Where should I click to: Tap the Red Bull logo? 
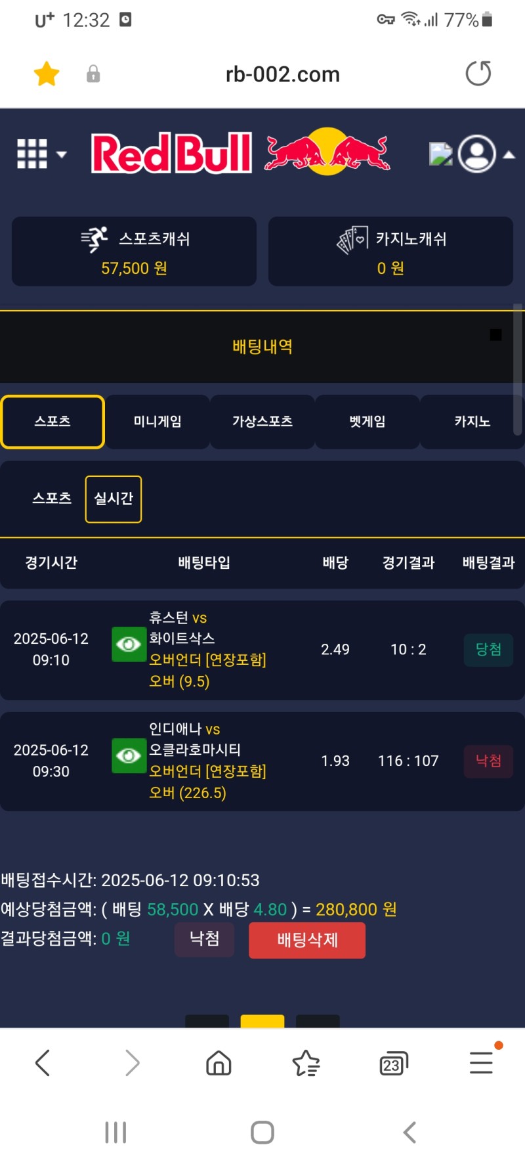[x=240, y=153]
